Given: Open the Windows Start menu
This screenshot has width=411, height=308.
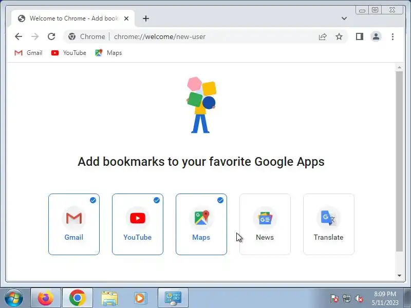Looking at the screenshot, I should 14,298.
